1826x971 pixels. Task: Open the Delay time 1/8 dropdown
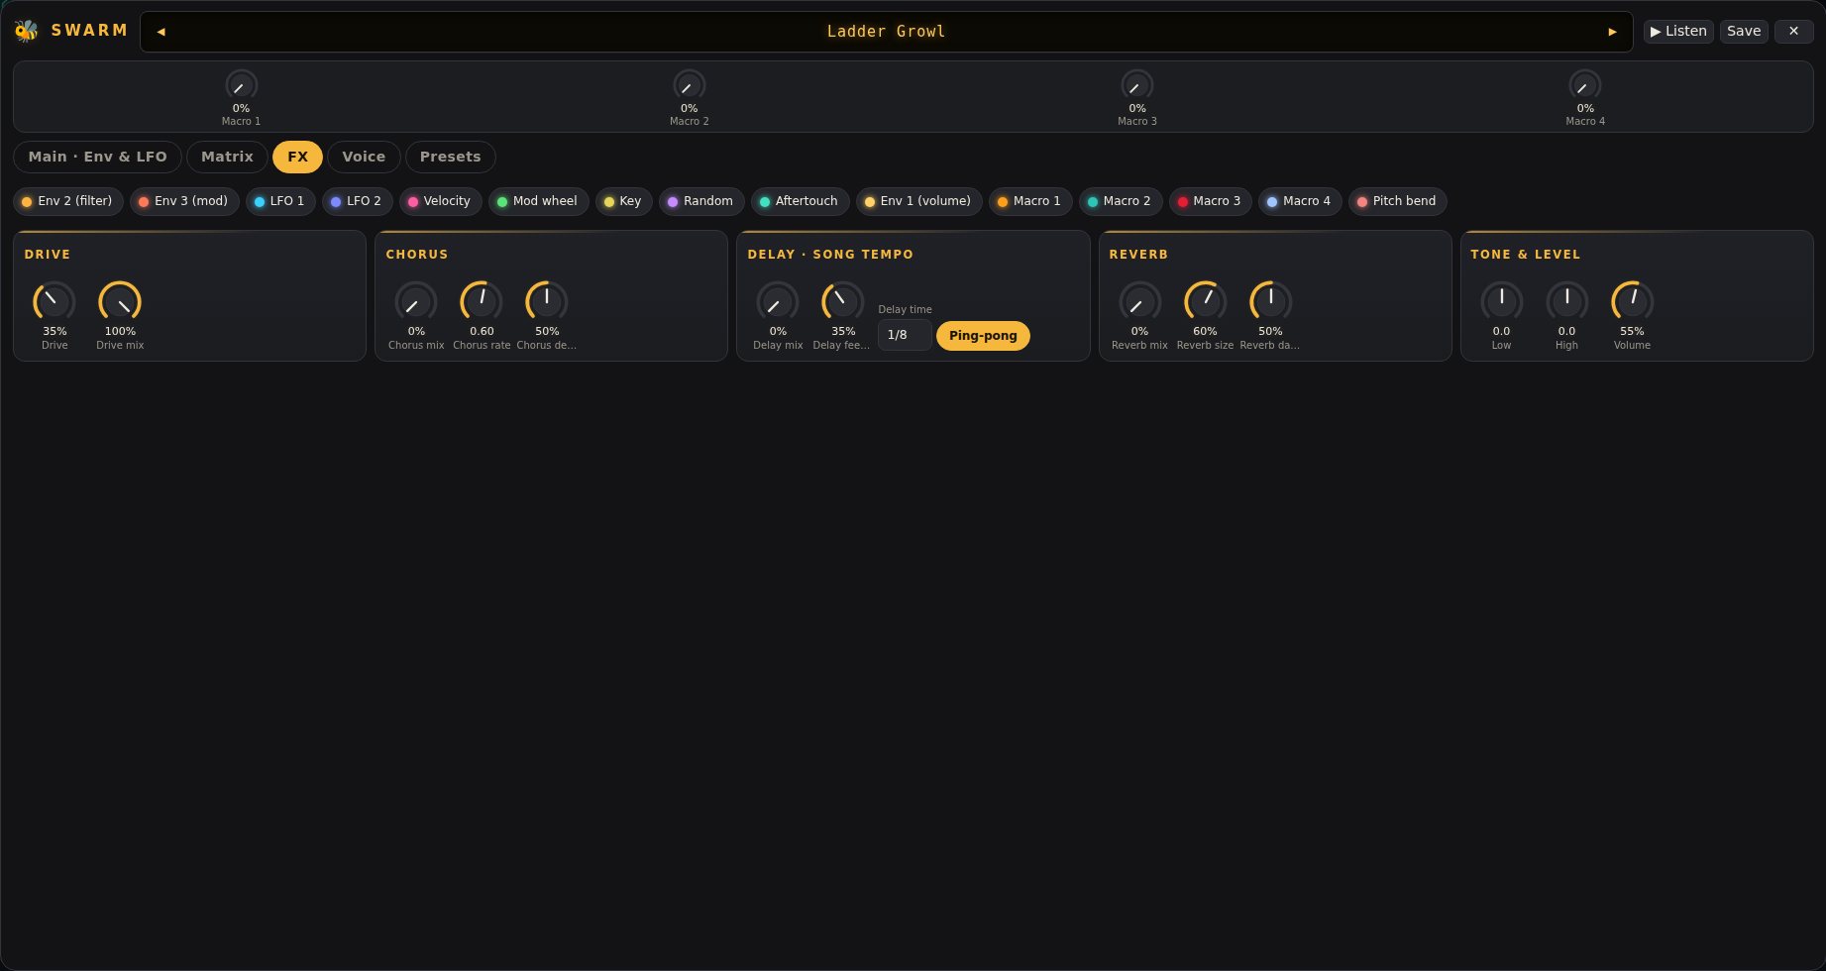tap(905, 335)
